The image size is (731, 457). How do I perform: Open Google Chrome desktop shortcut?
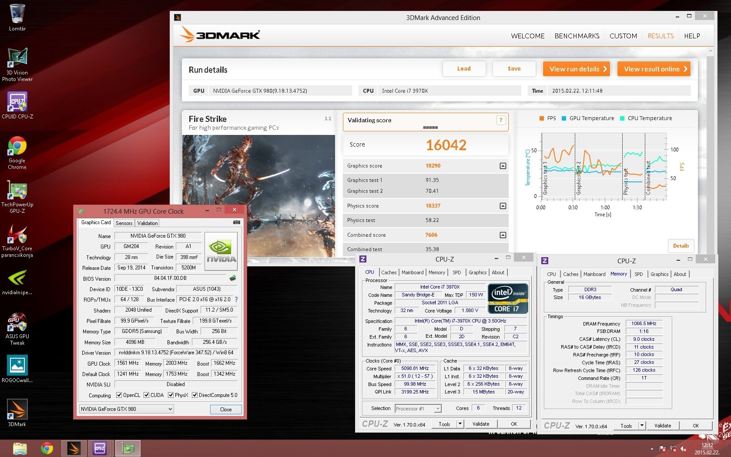17,153
